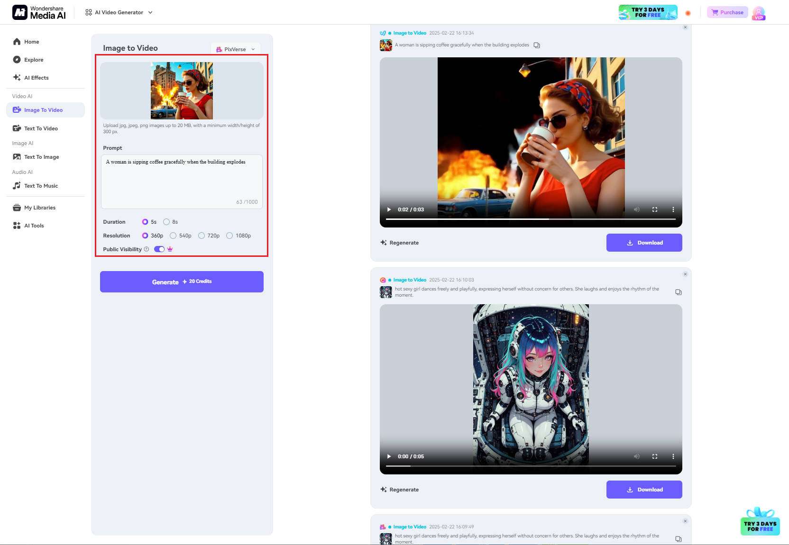Select 720p resolution

tap(202, 236)
